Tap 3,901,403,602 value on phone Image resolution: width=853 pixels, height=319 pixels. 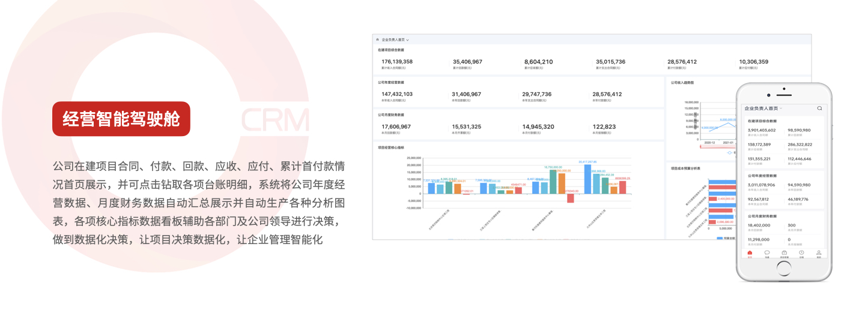[x=762, y=130]
